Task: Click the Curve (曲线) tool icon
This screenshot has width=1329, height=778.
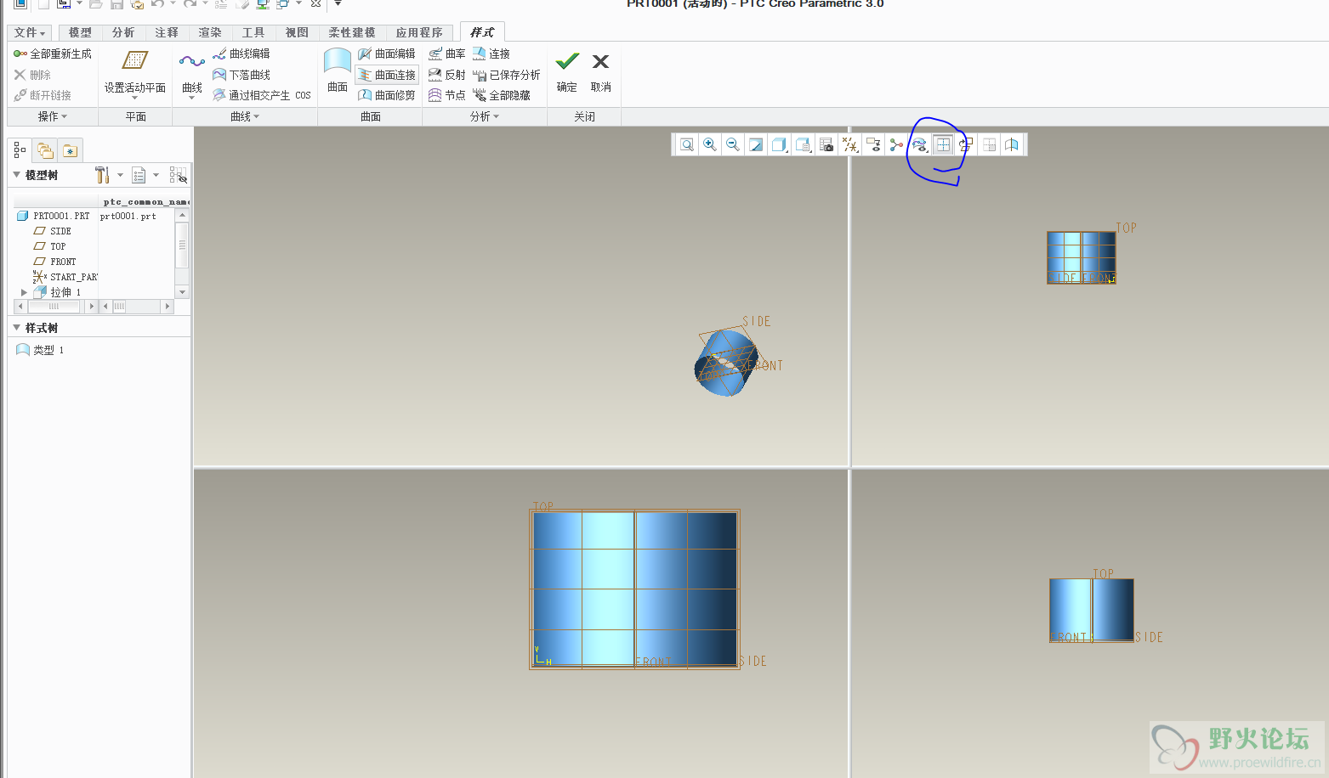Action: 192,61
